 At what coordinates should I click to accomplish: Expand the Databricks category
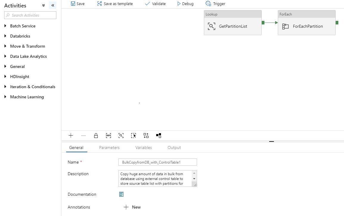pos(5,36)
